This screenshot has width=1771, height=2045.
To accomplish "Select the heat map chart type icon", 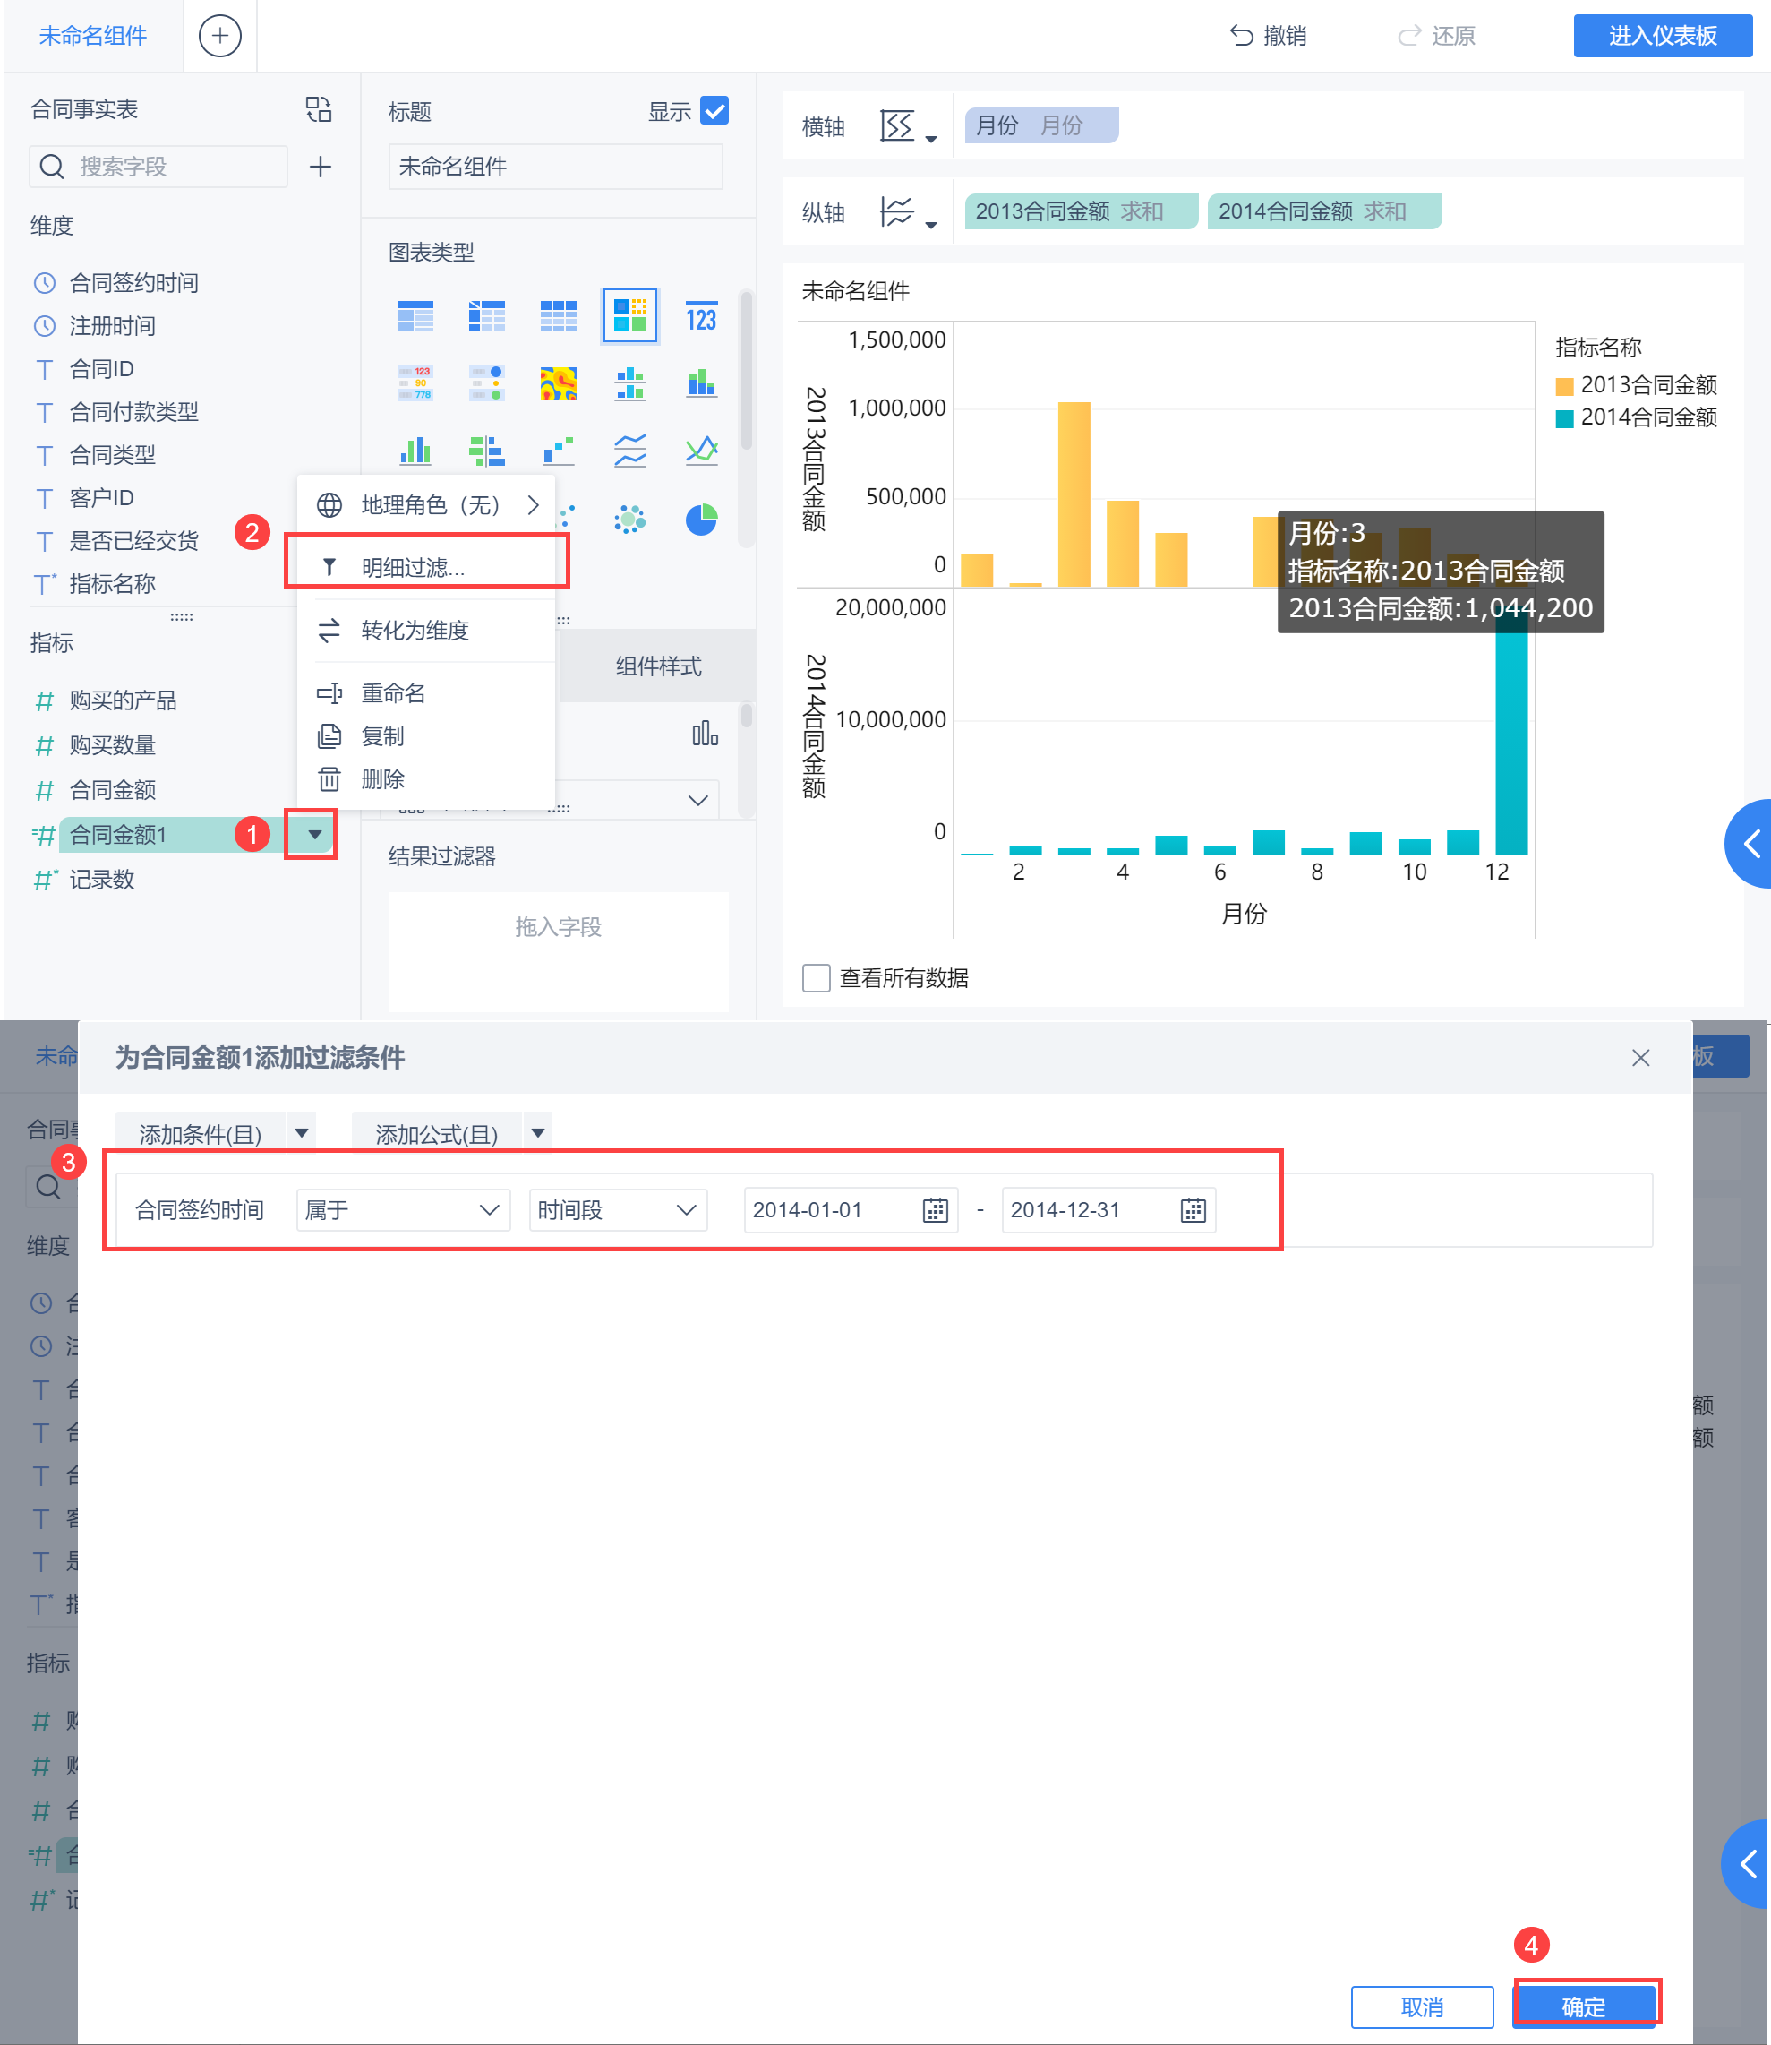I will (x=559, y=382).
